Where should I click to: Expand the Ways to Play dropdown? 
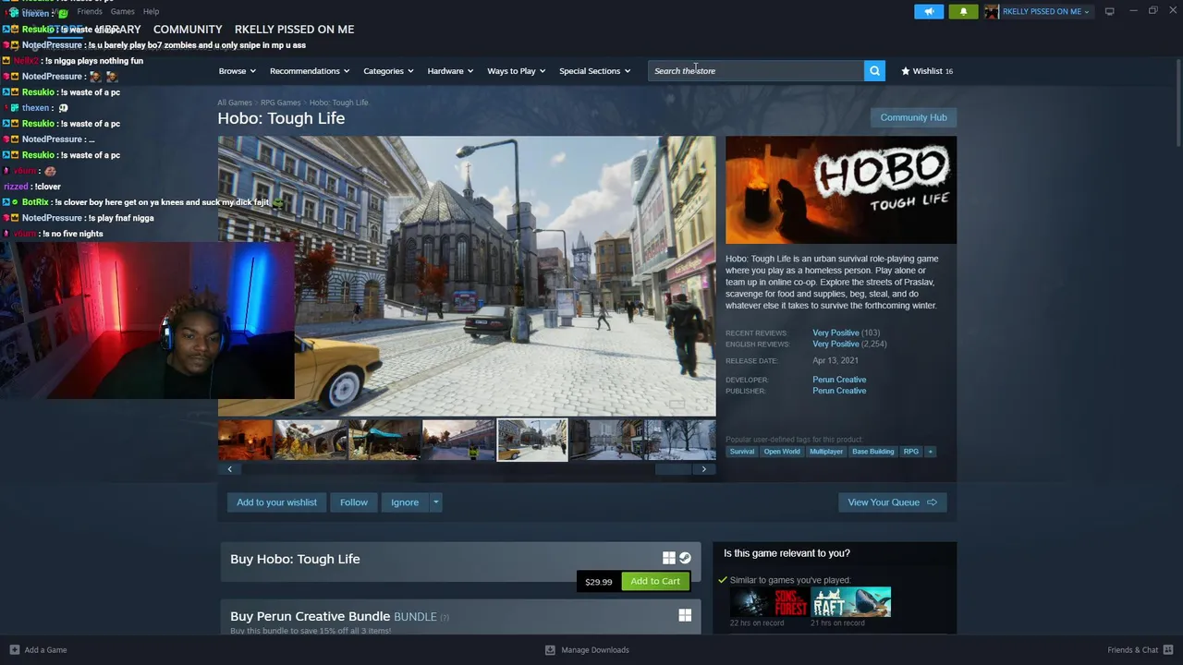click(517, 71)
